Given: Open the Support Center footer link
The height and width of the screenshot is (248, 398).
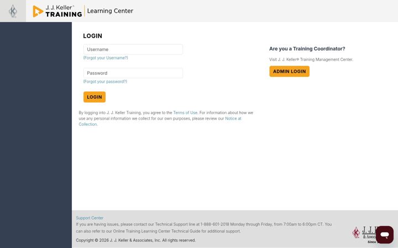Looking at the screenshot, I should pos(90,218).
